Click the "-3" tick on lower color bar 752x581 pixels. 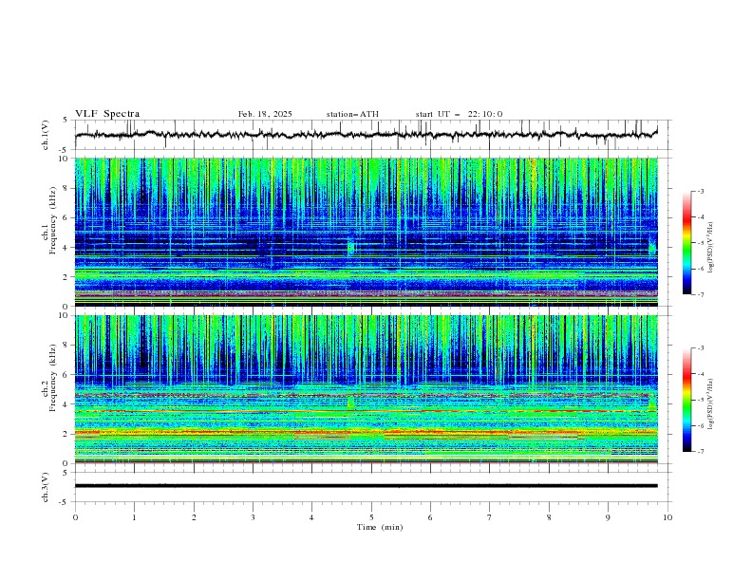(x=701, y=348)
